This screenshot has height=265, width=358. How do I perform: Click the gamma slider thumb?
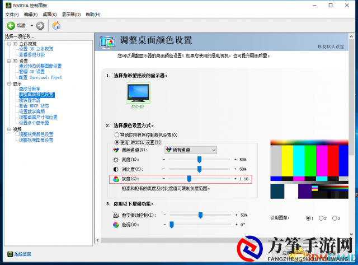coord(189,179)
